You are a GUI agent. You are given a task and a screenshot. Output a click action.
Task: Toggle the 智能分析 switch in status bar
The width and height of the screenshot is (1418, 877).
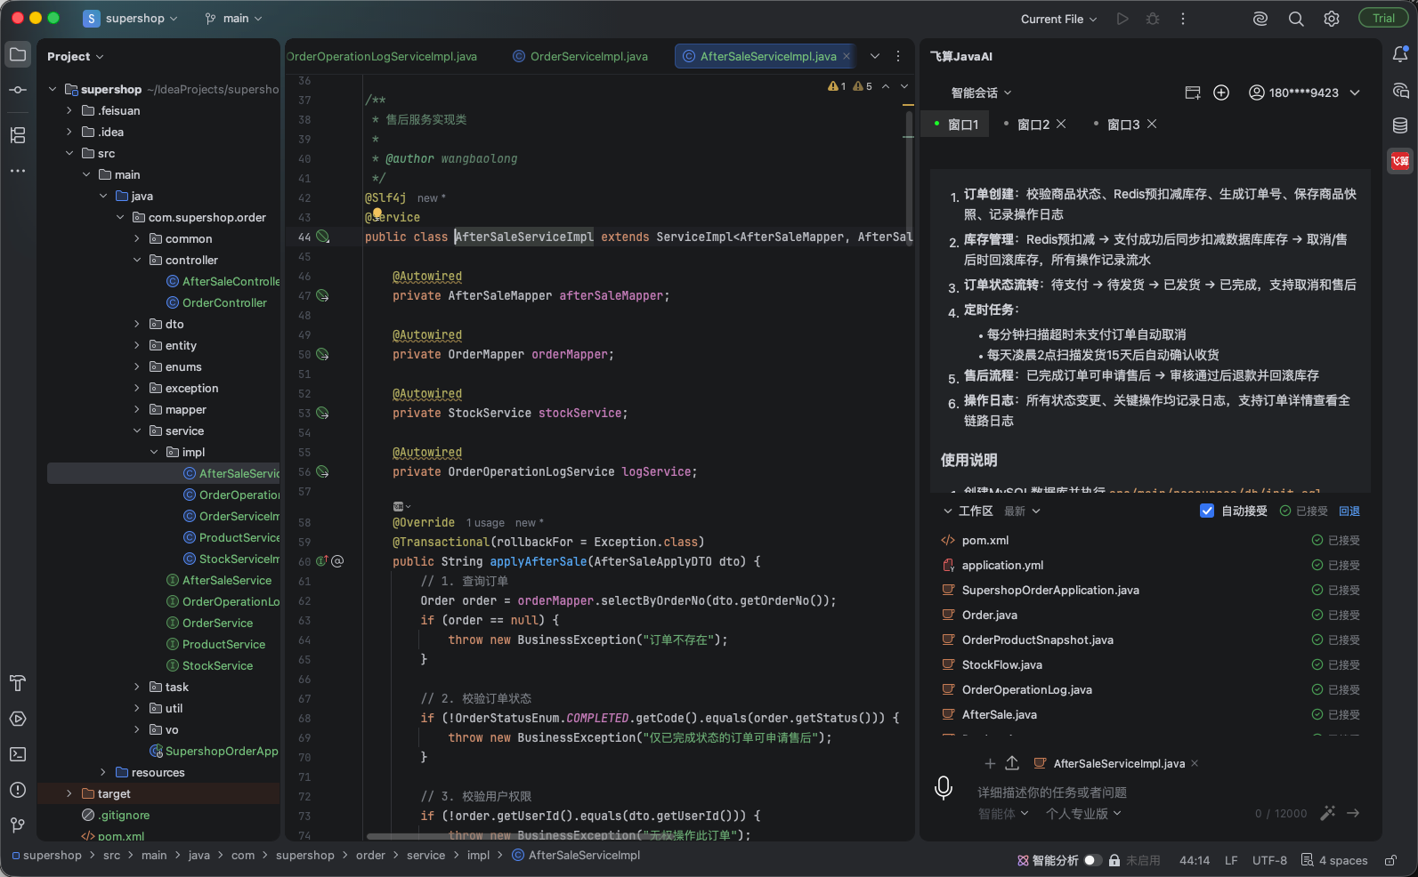[x=1093, y=860]
